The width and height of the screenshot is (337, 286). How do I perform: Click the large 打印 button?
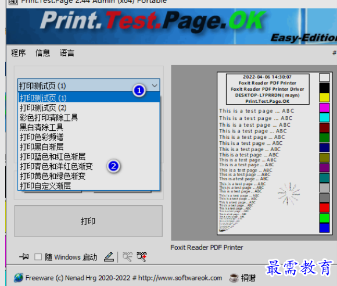pyautogui.click(x=88, y=221)
